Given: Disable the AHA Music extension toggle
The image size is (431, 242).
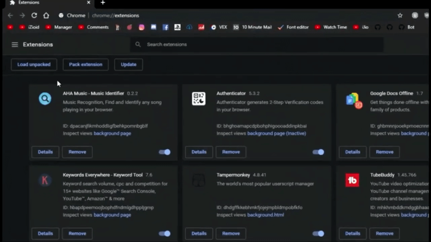Looking at the screenshot, I should click(165, 152).
